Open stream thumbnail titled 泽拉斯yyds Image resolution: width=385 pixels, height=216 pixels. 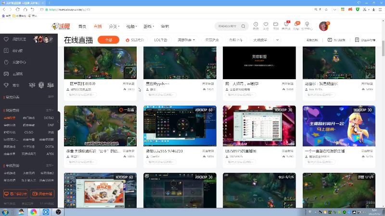[x=180, y=63]
